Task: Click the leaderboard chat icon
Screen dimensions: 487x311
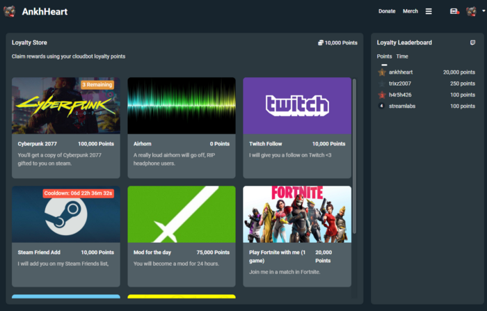Action: pyautogui.click(x=472, y=42)
